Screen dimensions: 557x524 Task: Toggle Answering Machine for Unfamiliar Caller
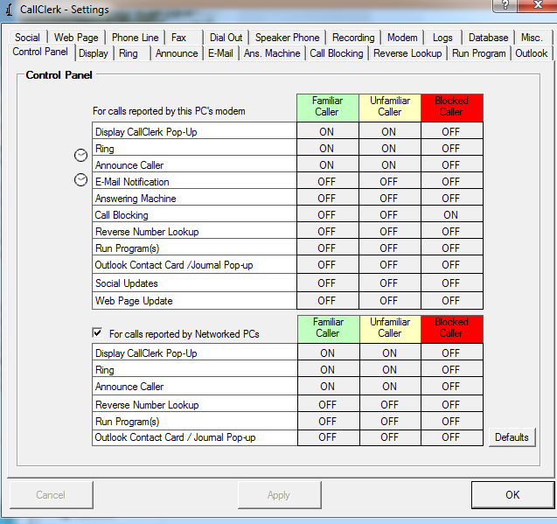pos(389,198)
